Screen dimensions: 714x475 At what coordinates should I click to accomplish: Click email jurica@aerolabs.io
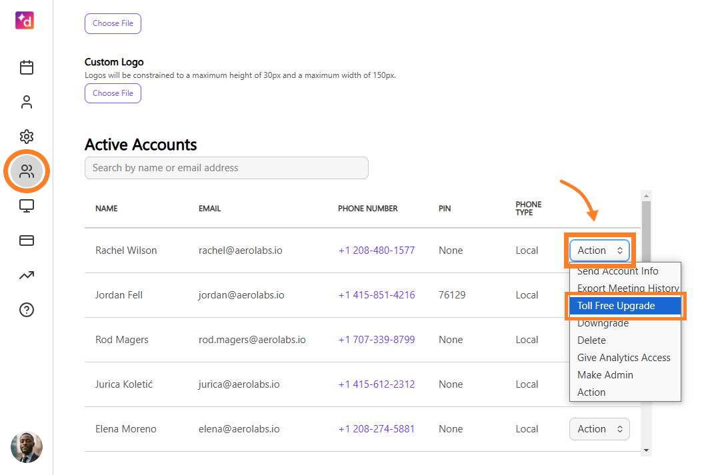click(239, 384)
